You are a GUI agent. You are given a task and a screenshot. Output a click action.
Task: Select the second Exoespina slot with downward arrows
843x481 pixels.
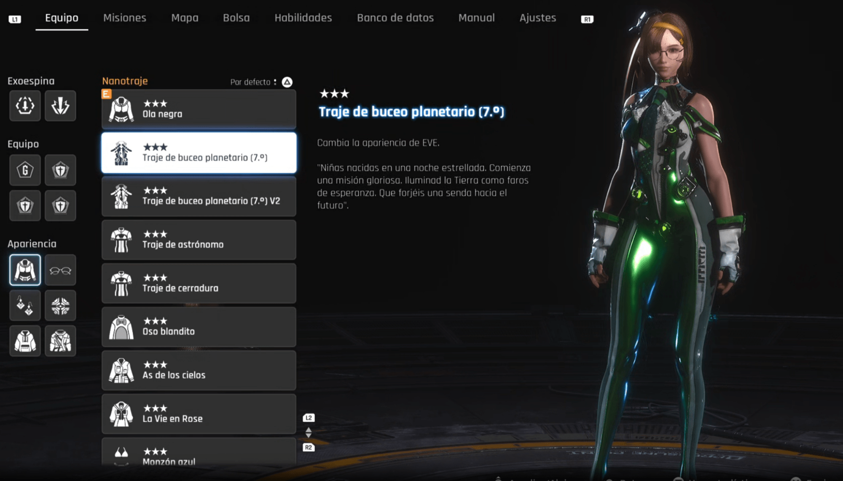coord(60,106)
